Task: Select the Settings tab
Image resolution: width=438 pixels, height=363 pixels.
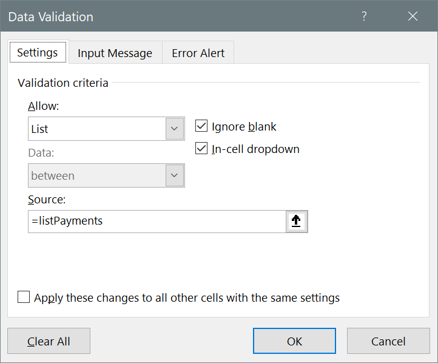Action: 38,52
